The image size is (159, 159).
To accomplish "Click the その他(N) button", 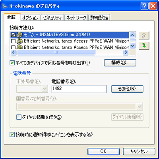I will tap(127, 89).
